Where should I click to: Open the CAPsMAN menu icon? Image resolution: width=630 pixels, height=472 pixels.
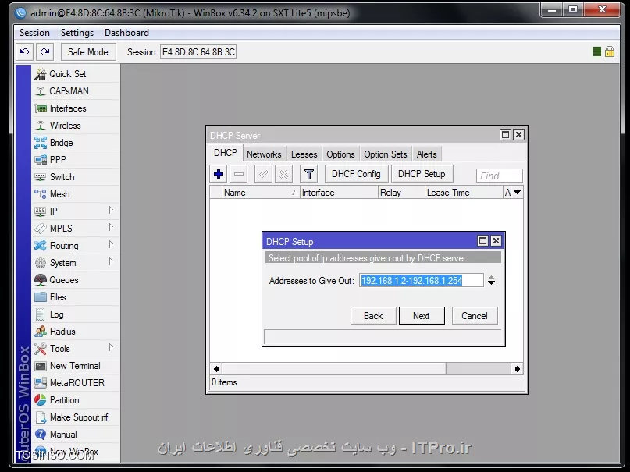(x=40, y=91)
